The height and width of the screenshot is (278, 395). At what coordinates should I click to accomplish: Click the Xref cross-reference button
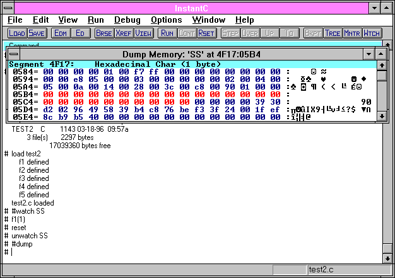[x=124, y=33]
